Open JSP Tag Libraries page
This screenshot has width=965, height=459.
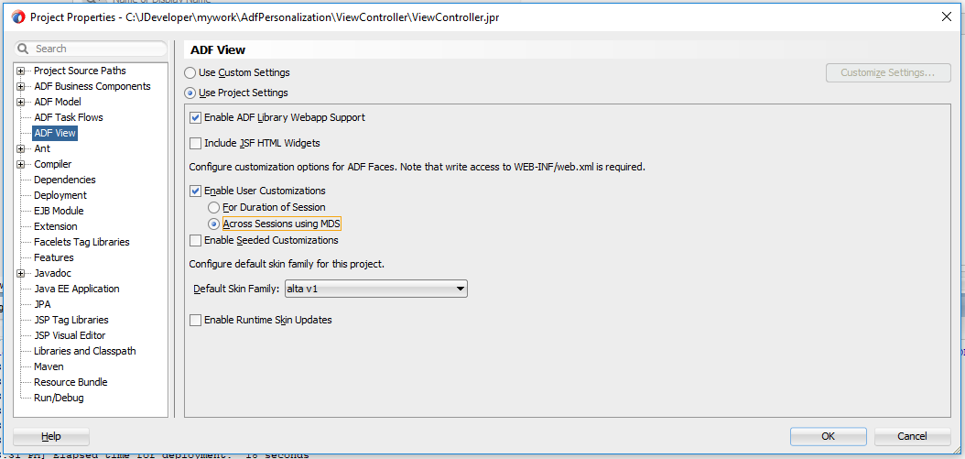pyautogui.click(x=70, y=320)
